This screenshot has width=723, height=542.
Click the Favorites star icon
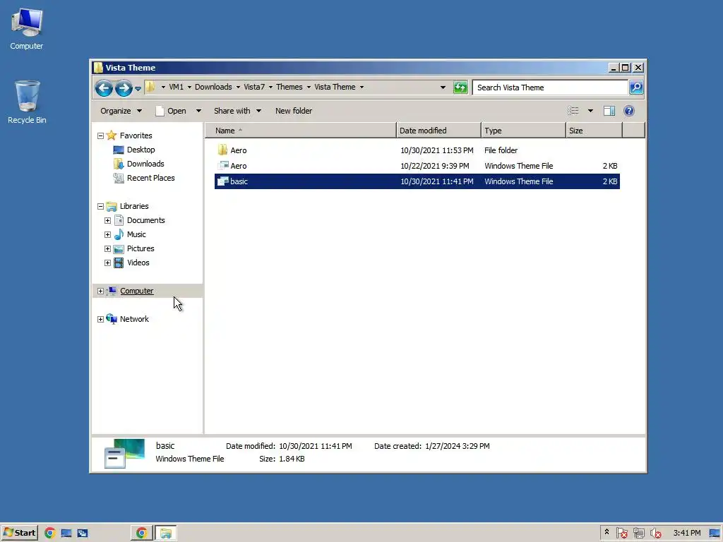tap(111, 135)
